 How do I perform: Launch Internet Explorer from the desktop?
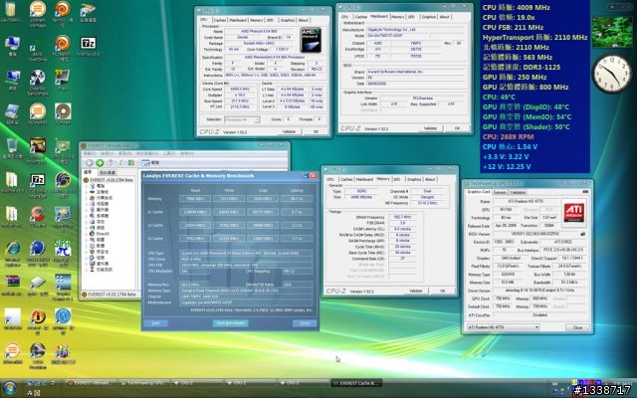pos(12,254)
